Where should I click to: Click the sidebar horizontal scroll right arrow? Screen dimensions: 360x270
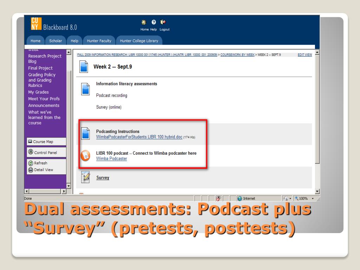click(x=64, y=191)
